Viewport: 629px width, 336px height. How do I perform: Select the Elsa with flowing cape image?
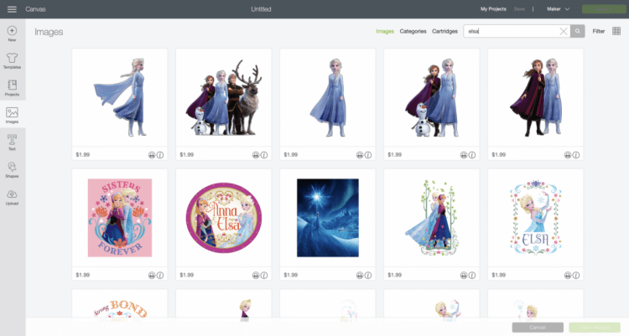point(120,97)
